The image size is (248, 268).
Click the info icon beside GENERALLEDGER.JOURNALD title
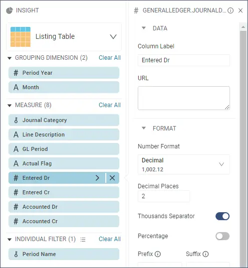(231, 10)
